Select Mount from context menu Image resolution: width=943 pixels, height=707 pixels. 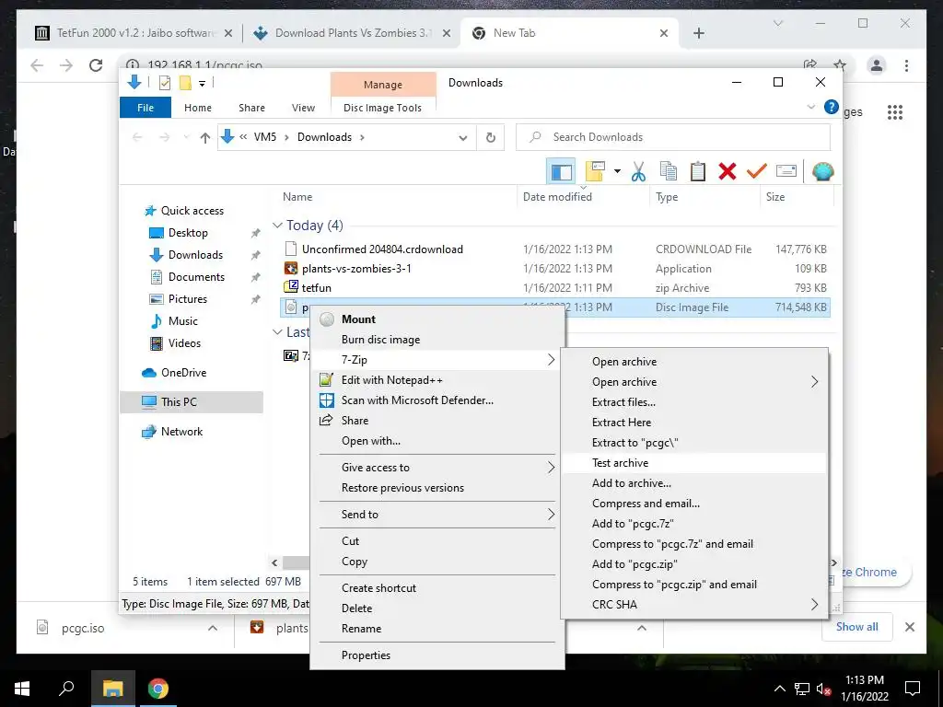click(x=437, y=319)
